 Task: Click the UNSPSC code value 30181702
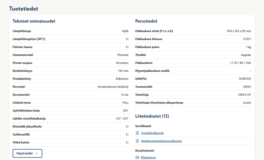(x=245, y=79)
